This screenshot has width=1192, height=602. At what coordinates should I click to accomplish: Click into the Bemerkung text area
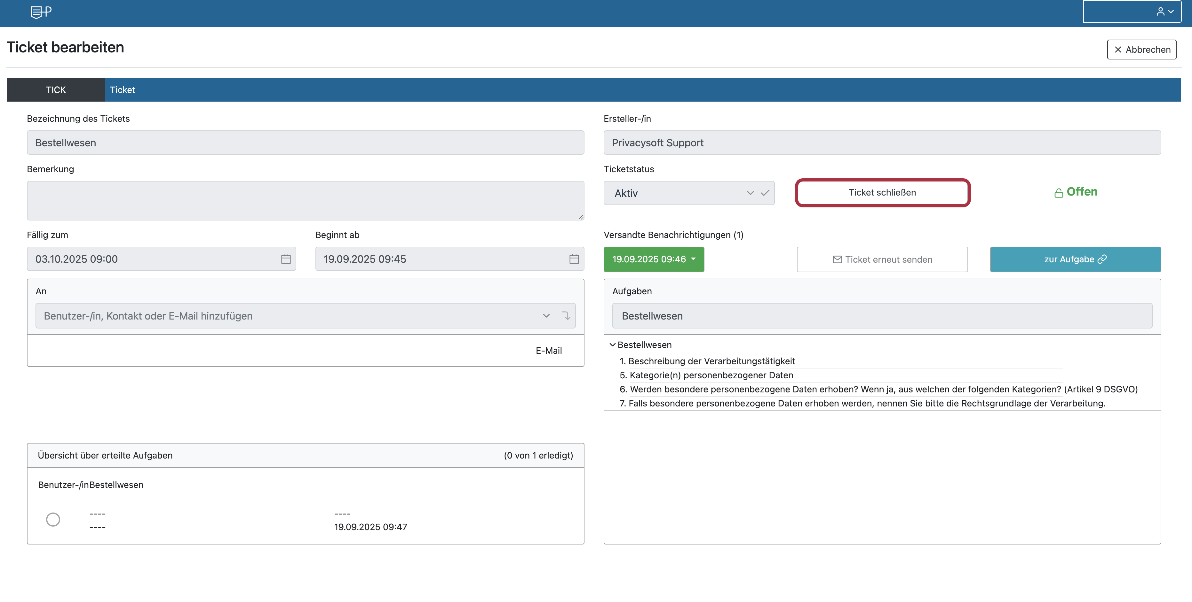[306, 201]
